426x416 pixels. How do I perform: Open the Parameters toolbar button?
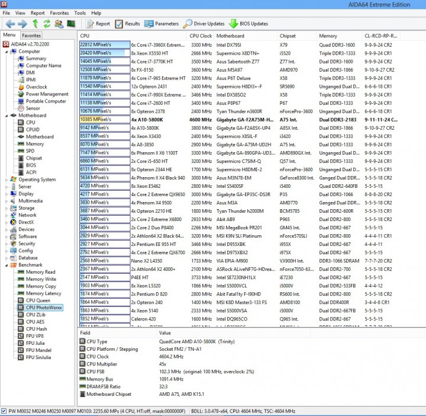tap(162, 24)
